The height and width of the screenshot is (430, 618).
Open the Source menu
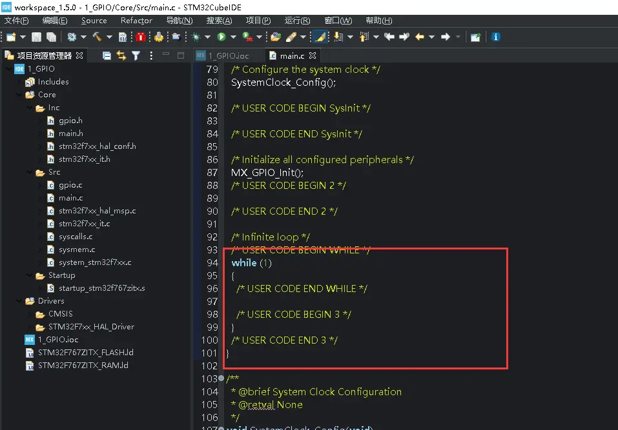point(94,21)
